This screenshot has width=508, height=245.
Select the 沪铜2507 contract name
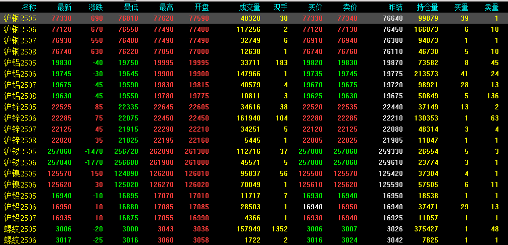pyautogui.click(x=20, y=41)
